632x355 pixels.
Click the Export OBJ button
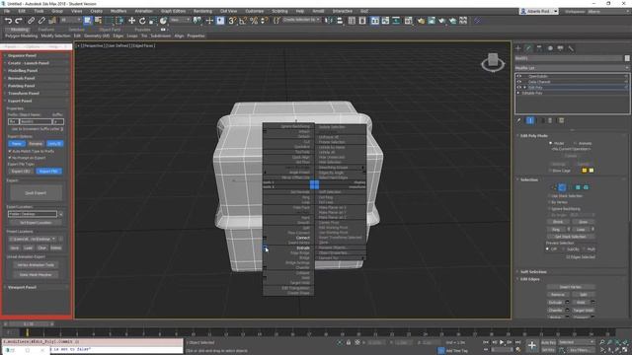click(x=21, y=171)
